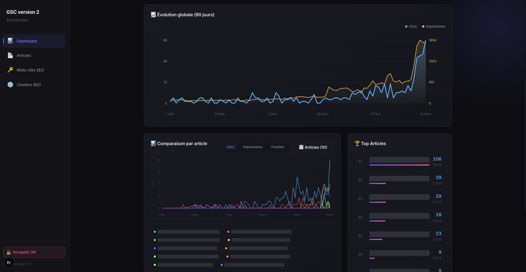Open the Clusters SEO page
Screen dimensions: 526x272
pyautogui.click(x=29, y=85)
